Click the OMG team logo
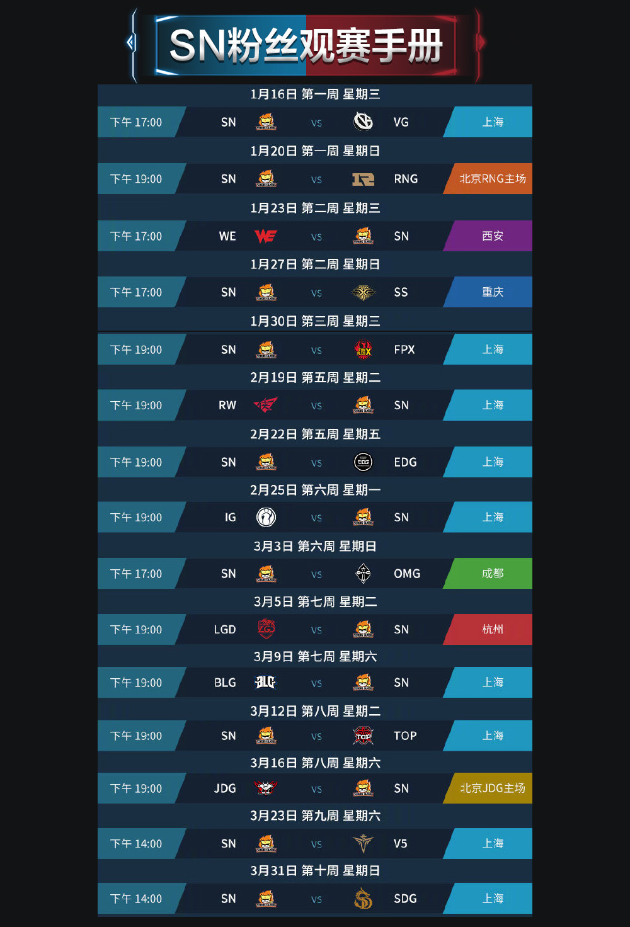 coord(363,574)
